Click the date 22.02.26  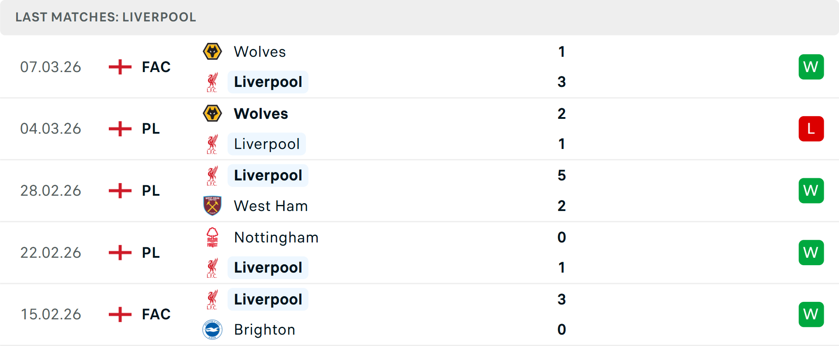pyautogui.click(x=51, y=252)
